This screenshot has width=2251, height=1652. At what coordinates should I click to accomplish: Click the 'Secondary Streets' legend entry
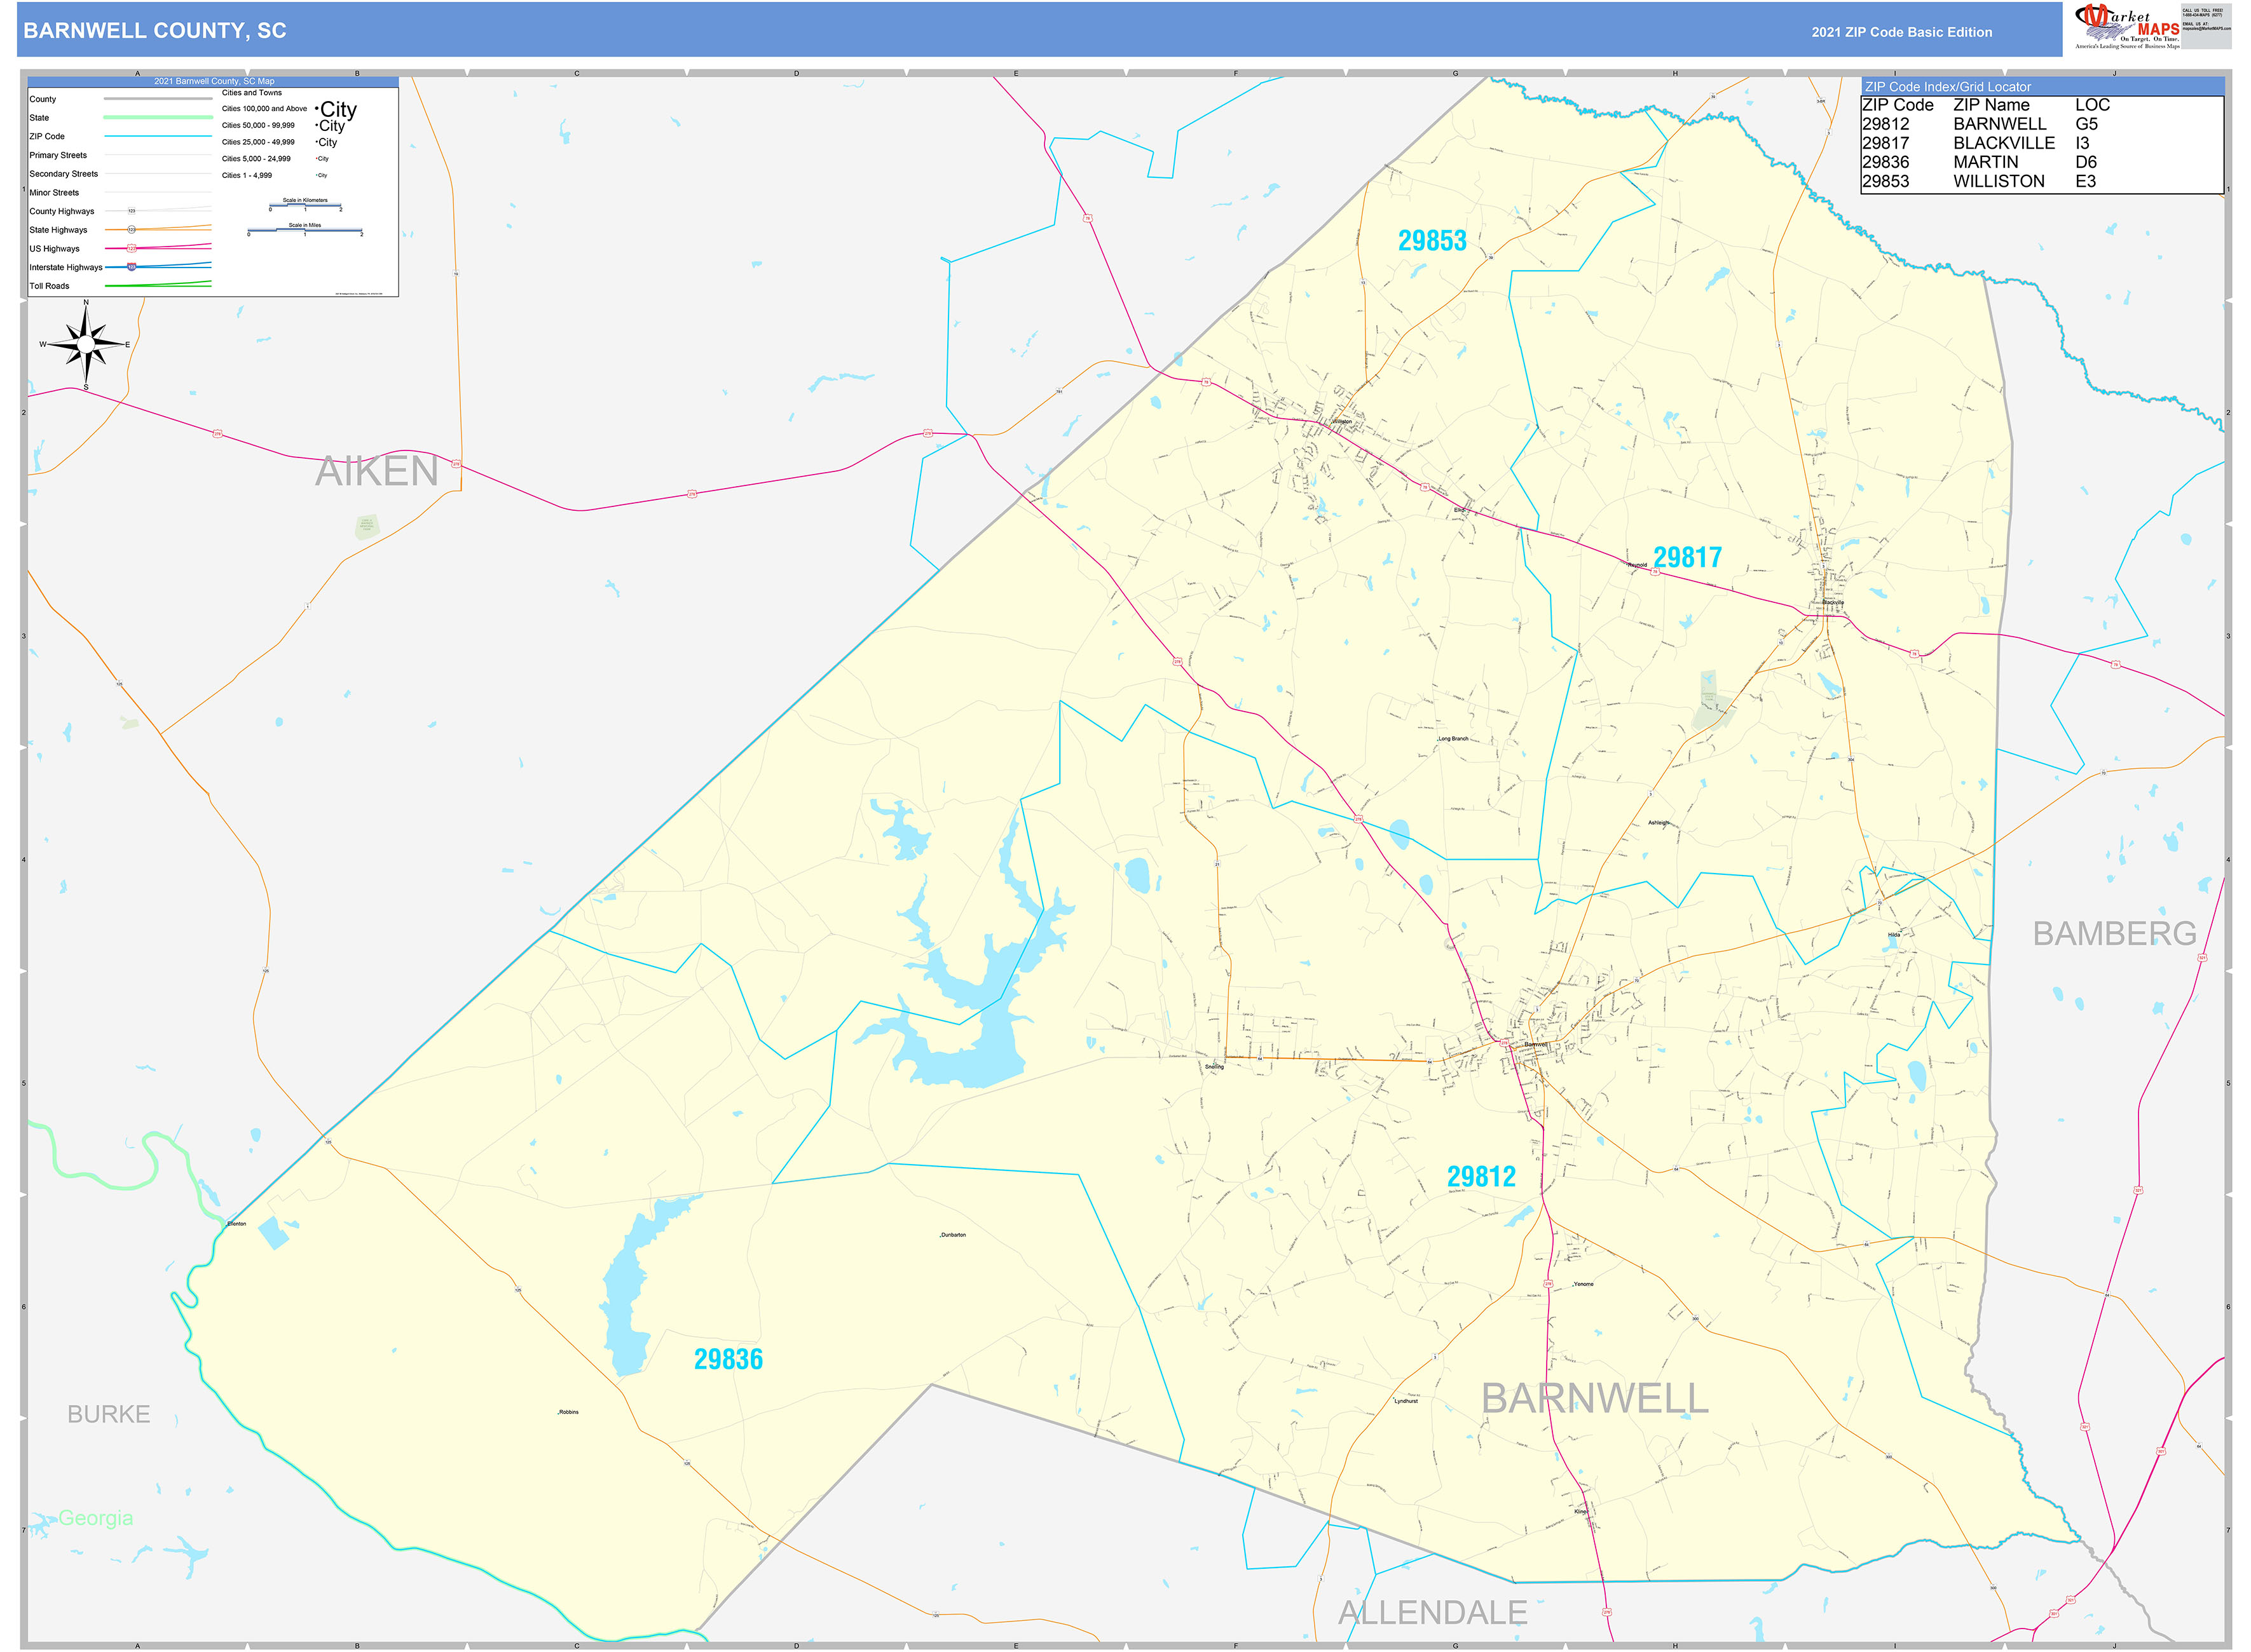[x=64, y=174]
